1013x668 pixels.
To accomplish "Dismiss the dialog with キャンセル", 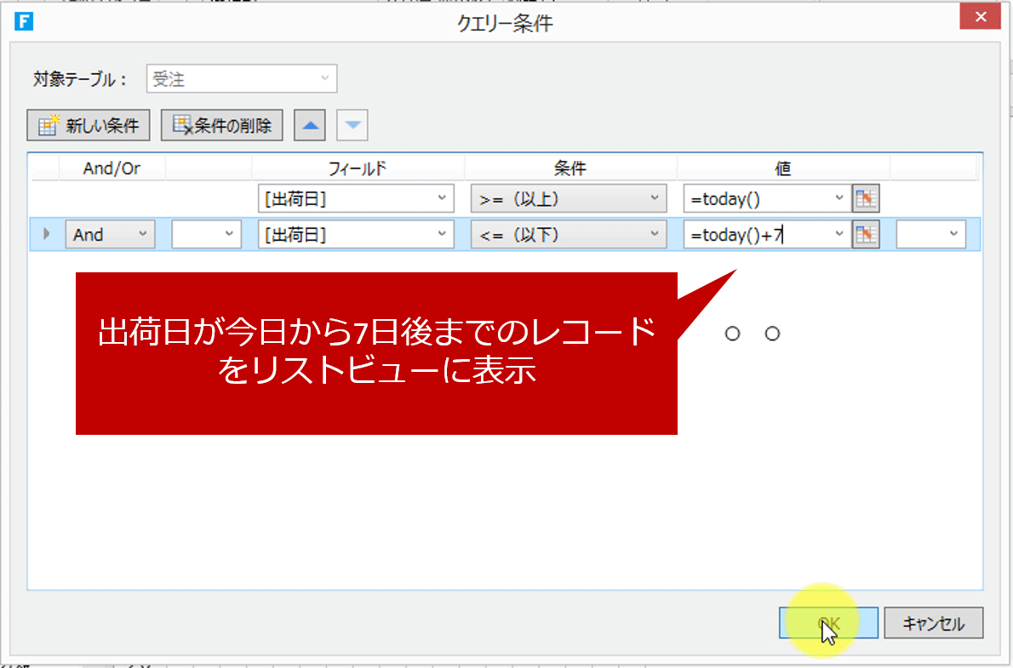I will click(933, 622).
